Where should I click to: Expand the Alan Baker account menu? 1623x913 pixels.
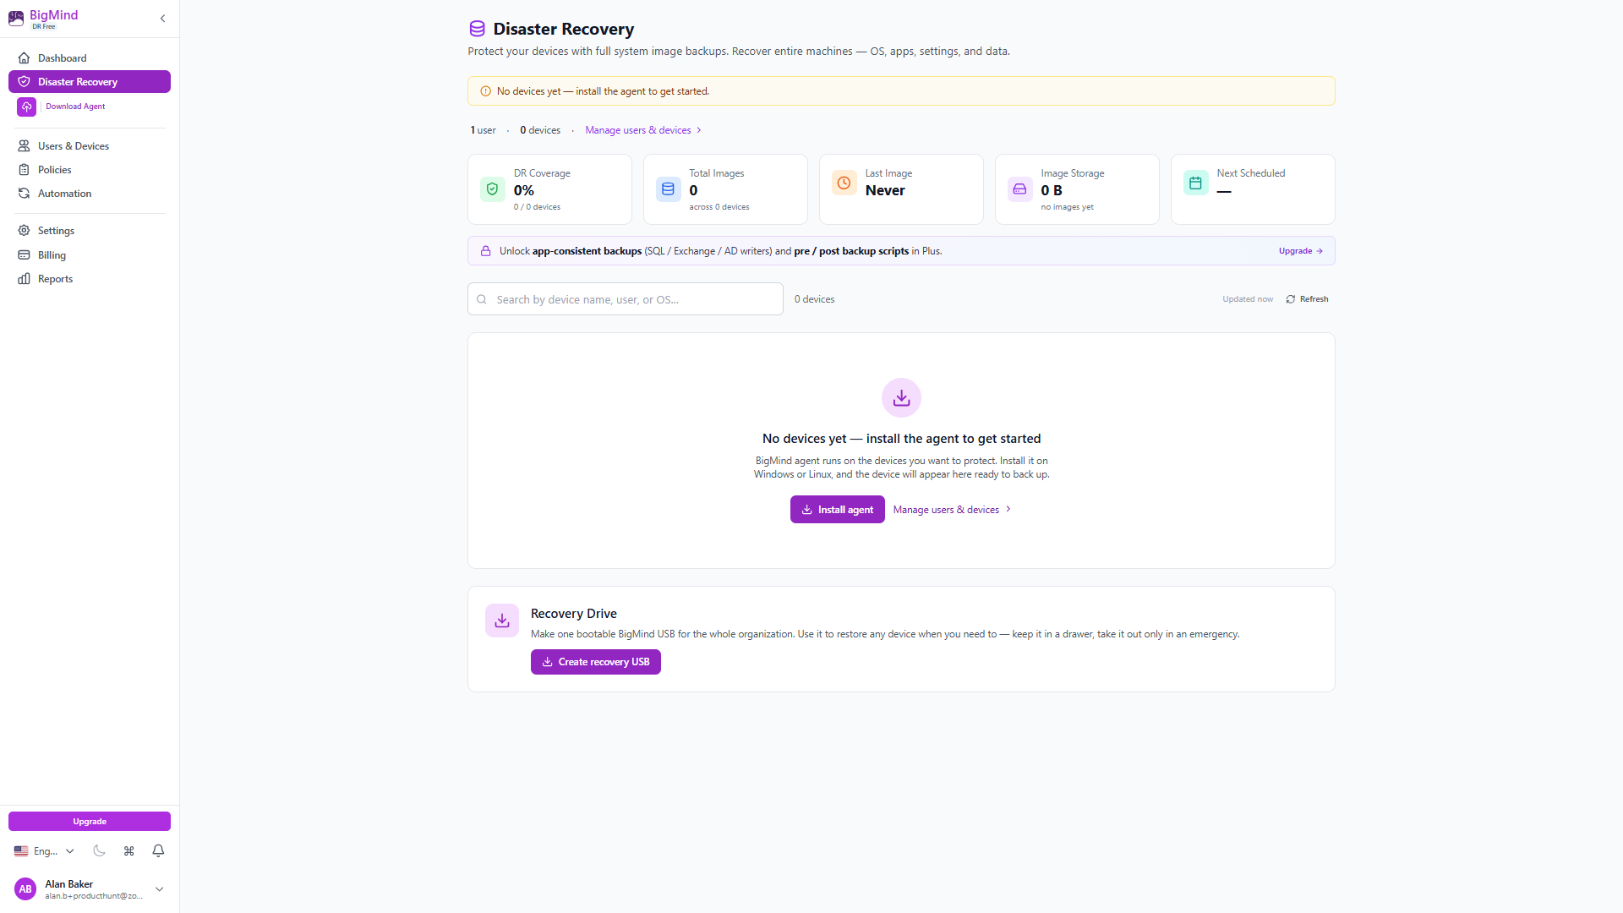point(159,889)
